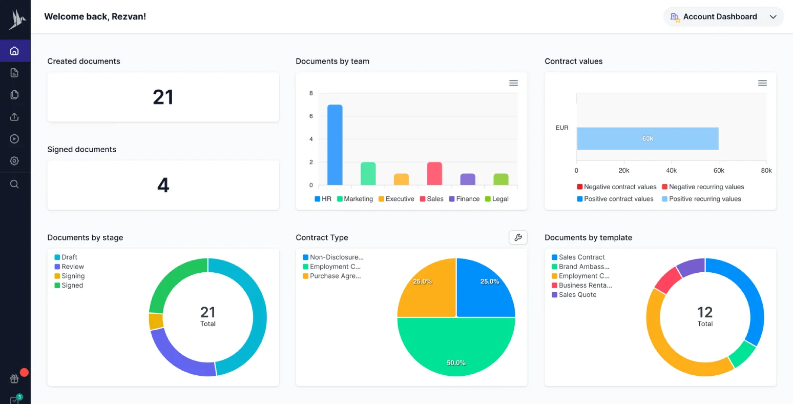Open the checklist icon with badge 3

coord(14,400)
